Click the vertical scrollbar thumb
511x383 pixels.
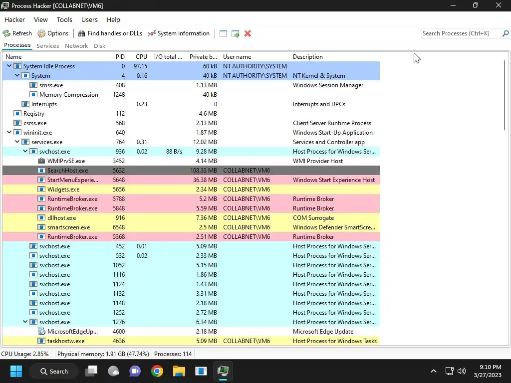[504, 95]
